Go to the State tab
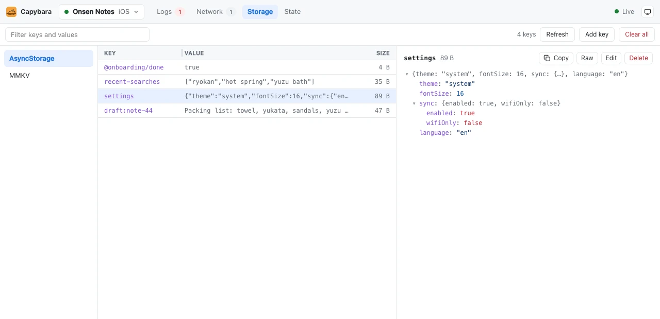This screenshot has height=319, width=660. tap(292, 12)
